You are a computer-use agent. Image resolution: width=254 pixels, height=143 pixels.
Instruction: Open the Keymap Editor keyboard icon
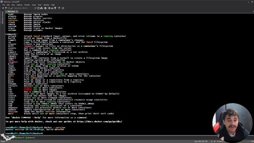pyautogui.click(x=52, y=8)
